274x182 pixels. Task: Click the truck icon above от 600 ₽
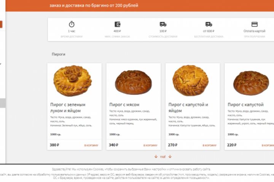(x=209, y=24)
